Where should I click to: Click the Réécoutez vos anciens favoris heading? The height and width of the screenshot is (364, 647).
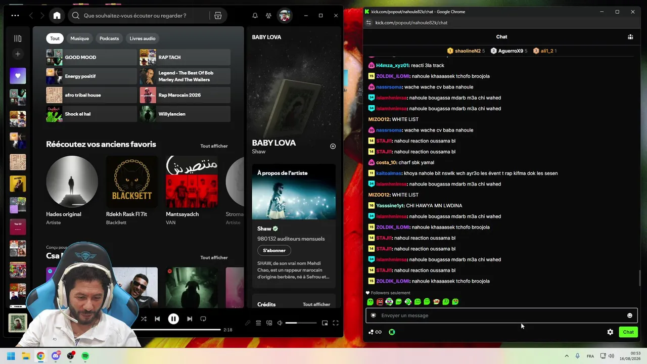pos(101,144)
